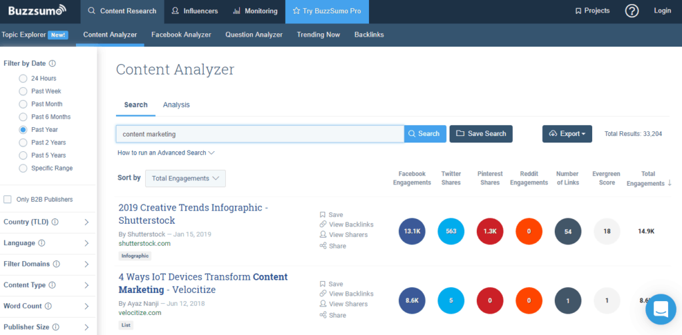Open Trending Now tab
The width and height of the screenshot is (682, 335).
tap(318, 35)
